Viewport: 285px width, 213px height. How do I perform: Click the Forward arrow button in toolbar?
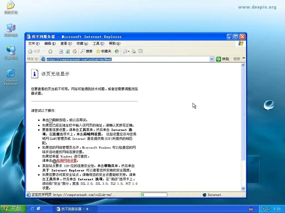click(50, 51)
